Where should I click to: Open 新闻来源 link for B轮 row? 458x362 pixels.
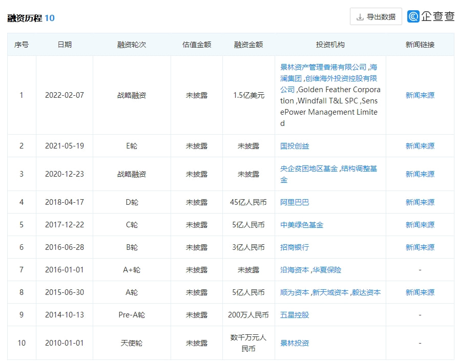click(420, 247)
